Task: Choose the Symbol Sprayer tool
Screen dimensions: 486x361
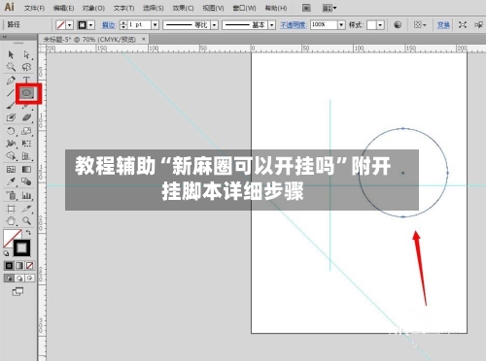Action: pos(11,195)
